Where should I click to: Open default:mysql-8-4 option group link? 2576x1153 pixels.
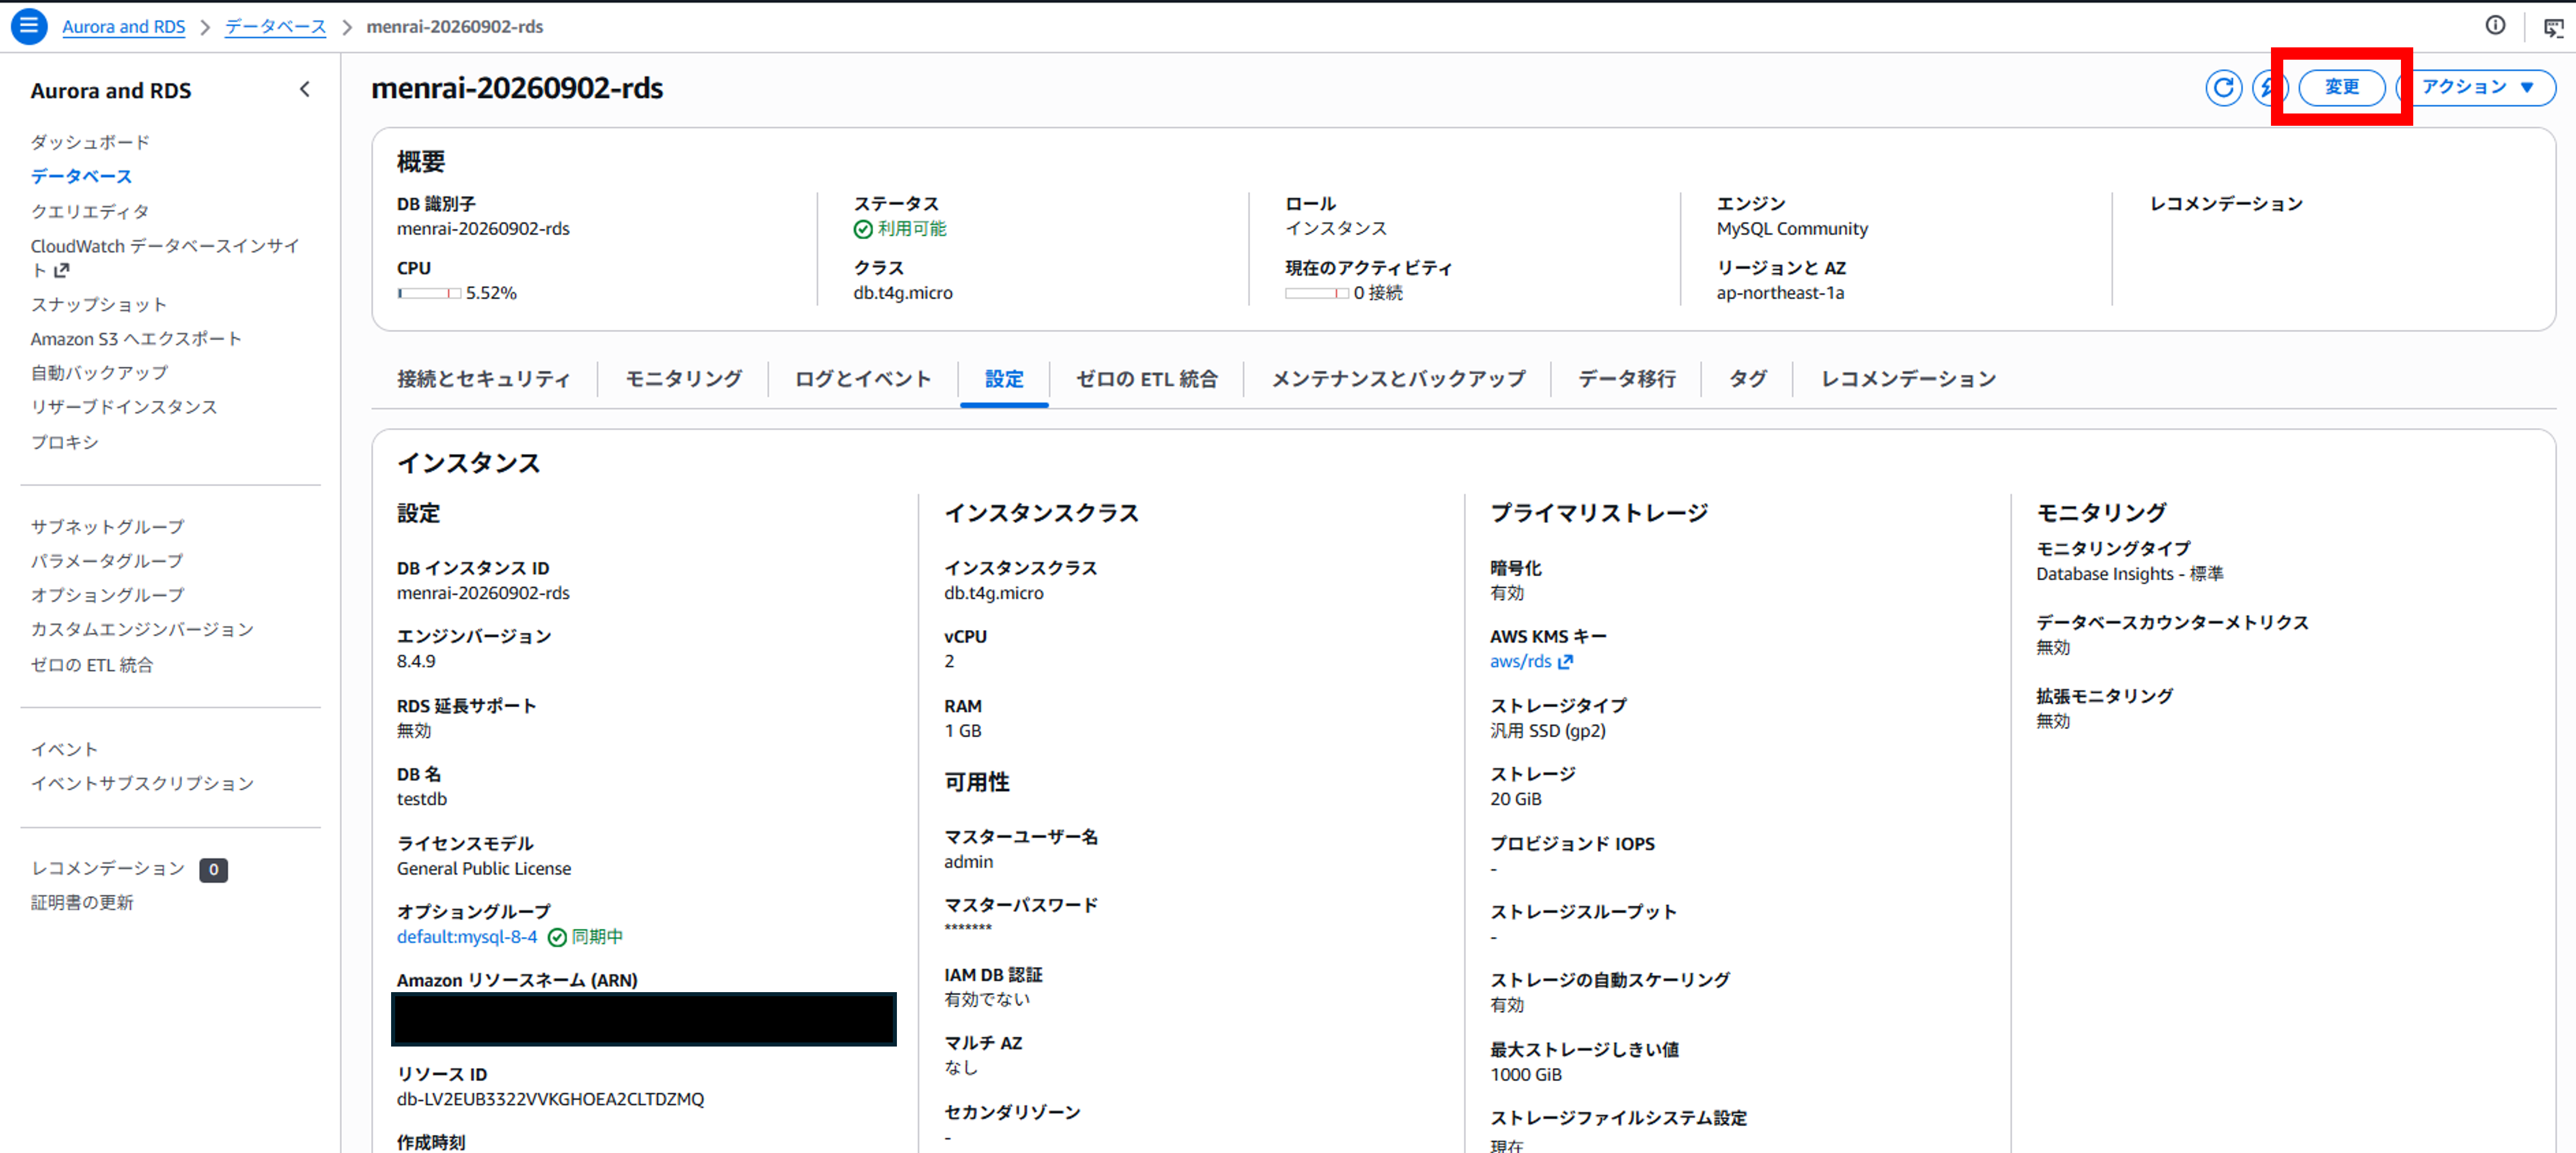pos(467,936)
